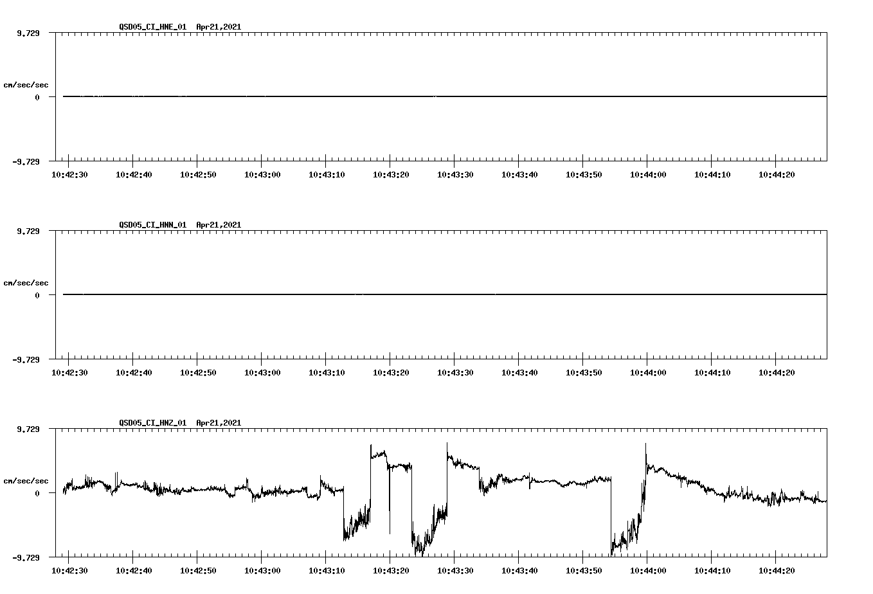Select the 10:42:30 timestamp under the top plot
The width and height of the screenshot is (873, 594).
point(71,174)
